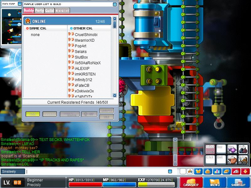Click the chat text input field

click(96, 171)
